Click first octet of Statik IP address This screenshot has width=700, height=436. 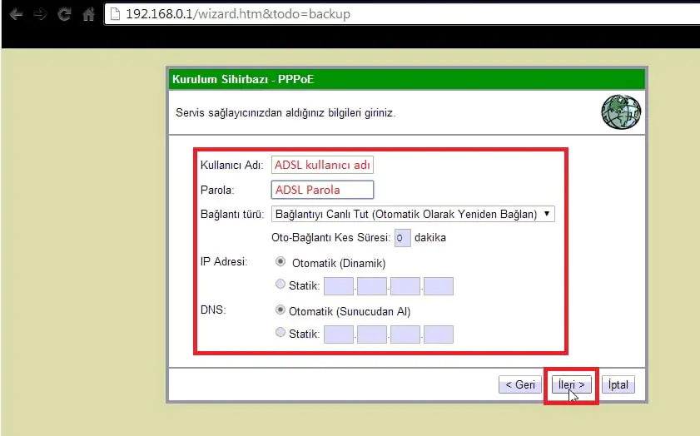click(339, 286)
